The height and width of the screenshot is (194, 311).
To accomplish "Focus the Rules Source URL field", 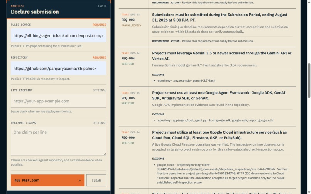I will [x=59, y=36].
